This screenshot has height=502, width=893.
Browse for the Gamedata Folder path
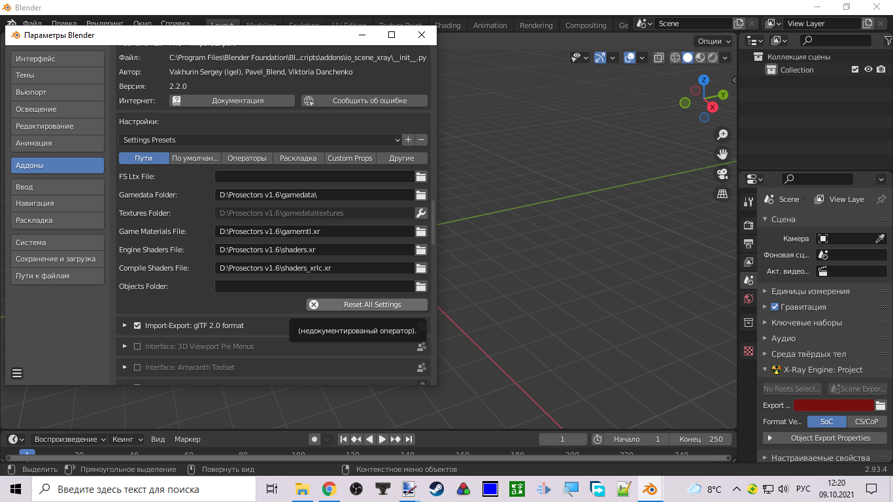pyautogui.click(x=421, y=195)
